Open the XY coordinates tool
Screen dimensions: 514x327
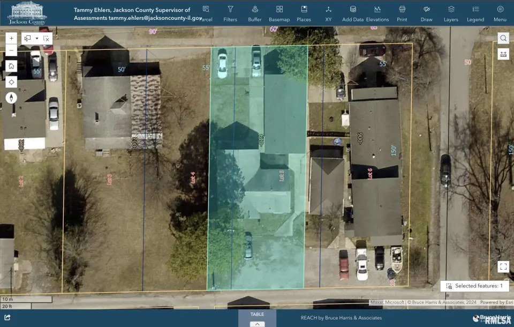point(328,13)
